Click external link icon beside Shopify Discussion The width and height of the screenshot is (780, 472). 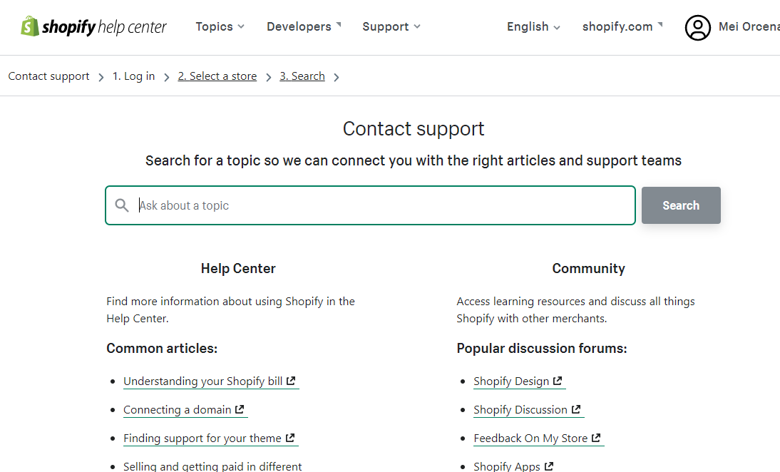(x=576, y=409)
